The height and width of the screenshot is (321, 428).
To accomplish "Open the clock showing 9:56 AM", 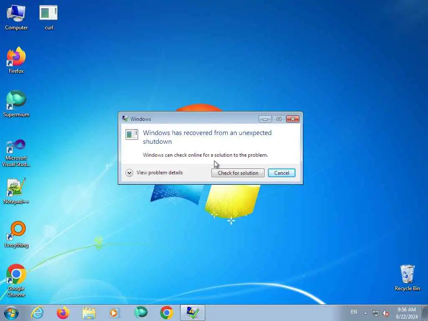I will pyautogui.click(x=407, y=313).
